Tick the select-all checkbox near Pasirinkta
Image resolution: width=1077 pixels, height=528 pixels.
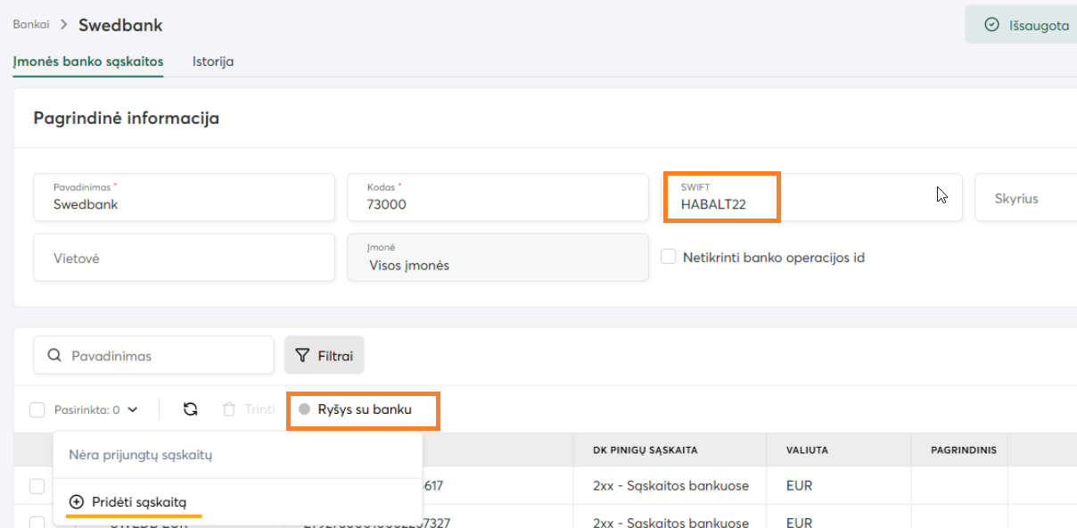tap(37, 410)
